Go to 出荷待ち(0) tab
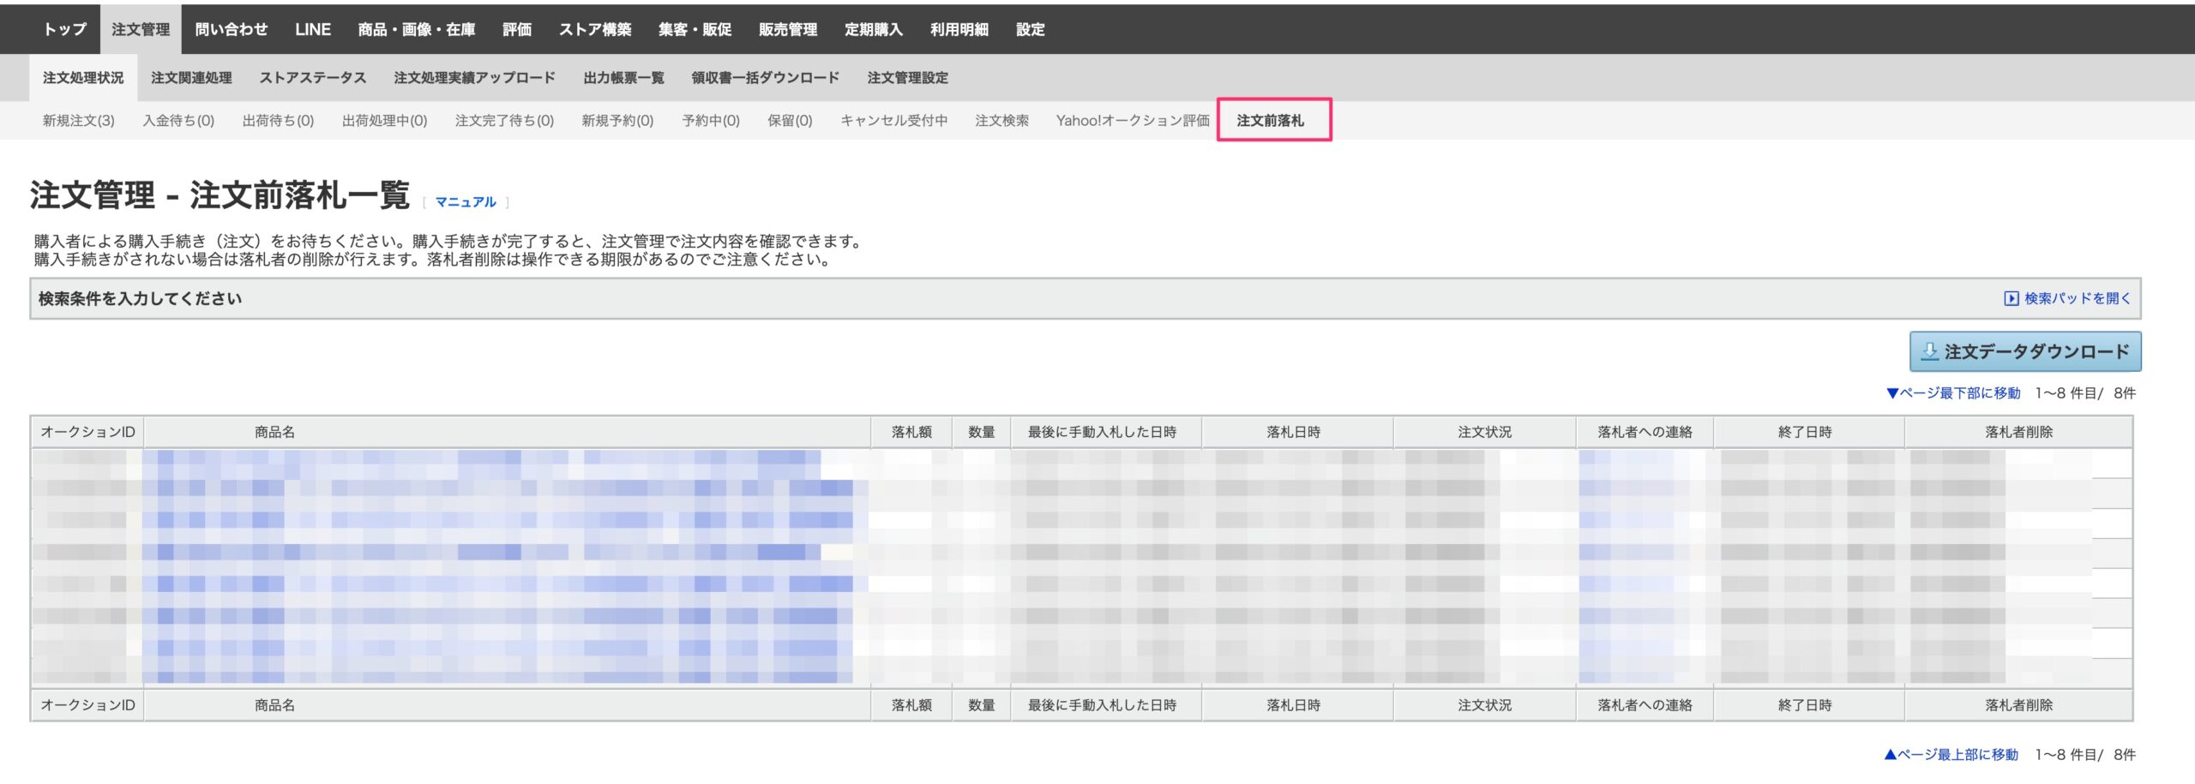The height and width of the screenshot is (784, 2195). pos(278,121)
